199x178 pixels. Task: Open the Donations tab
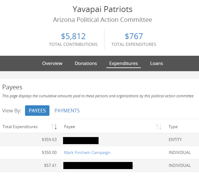coord(86,63)
